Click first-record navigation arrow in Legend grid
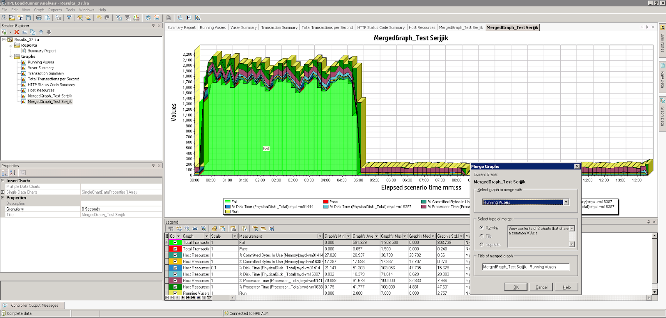Screen dimensions: 666x318 [x=168, y=298]
